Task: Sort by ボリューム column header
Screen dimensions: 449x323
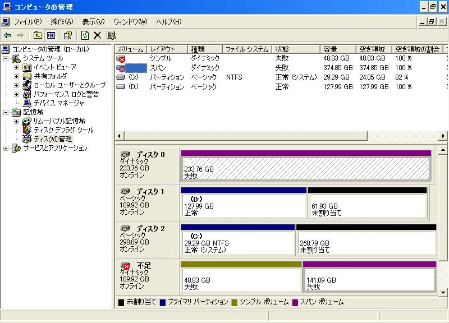Action: pos(131,49)
